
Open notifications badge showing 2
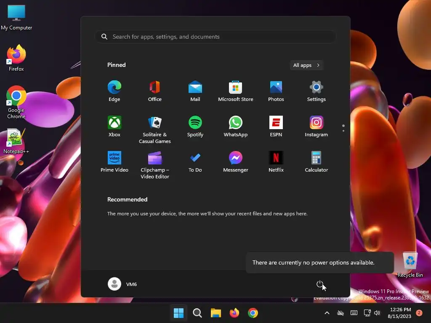[x=419, y=313]
